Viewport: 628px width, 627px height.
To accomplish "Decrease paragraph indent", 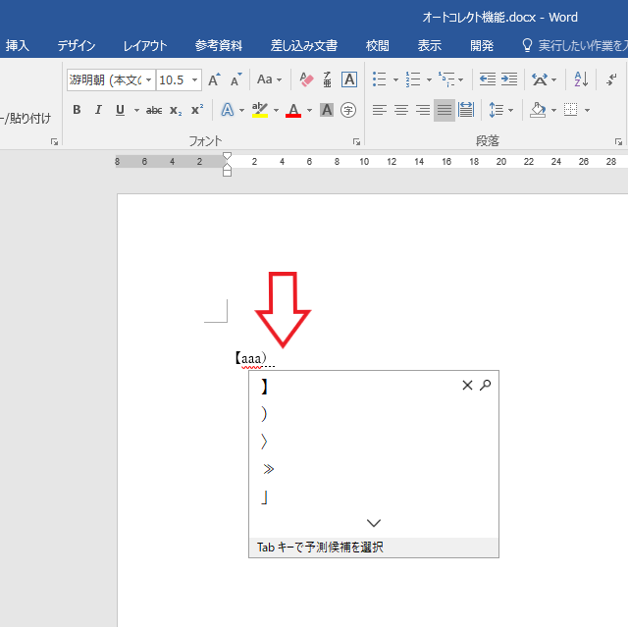I will (488, 79).
